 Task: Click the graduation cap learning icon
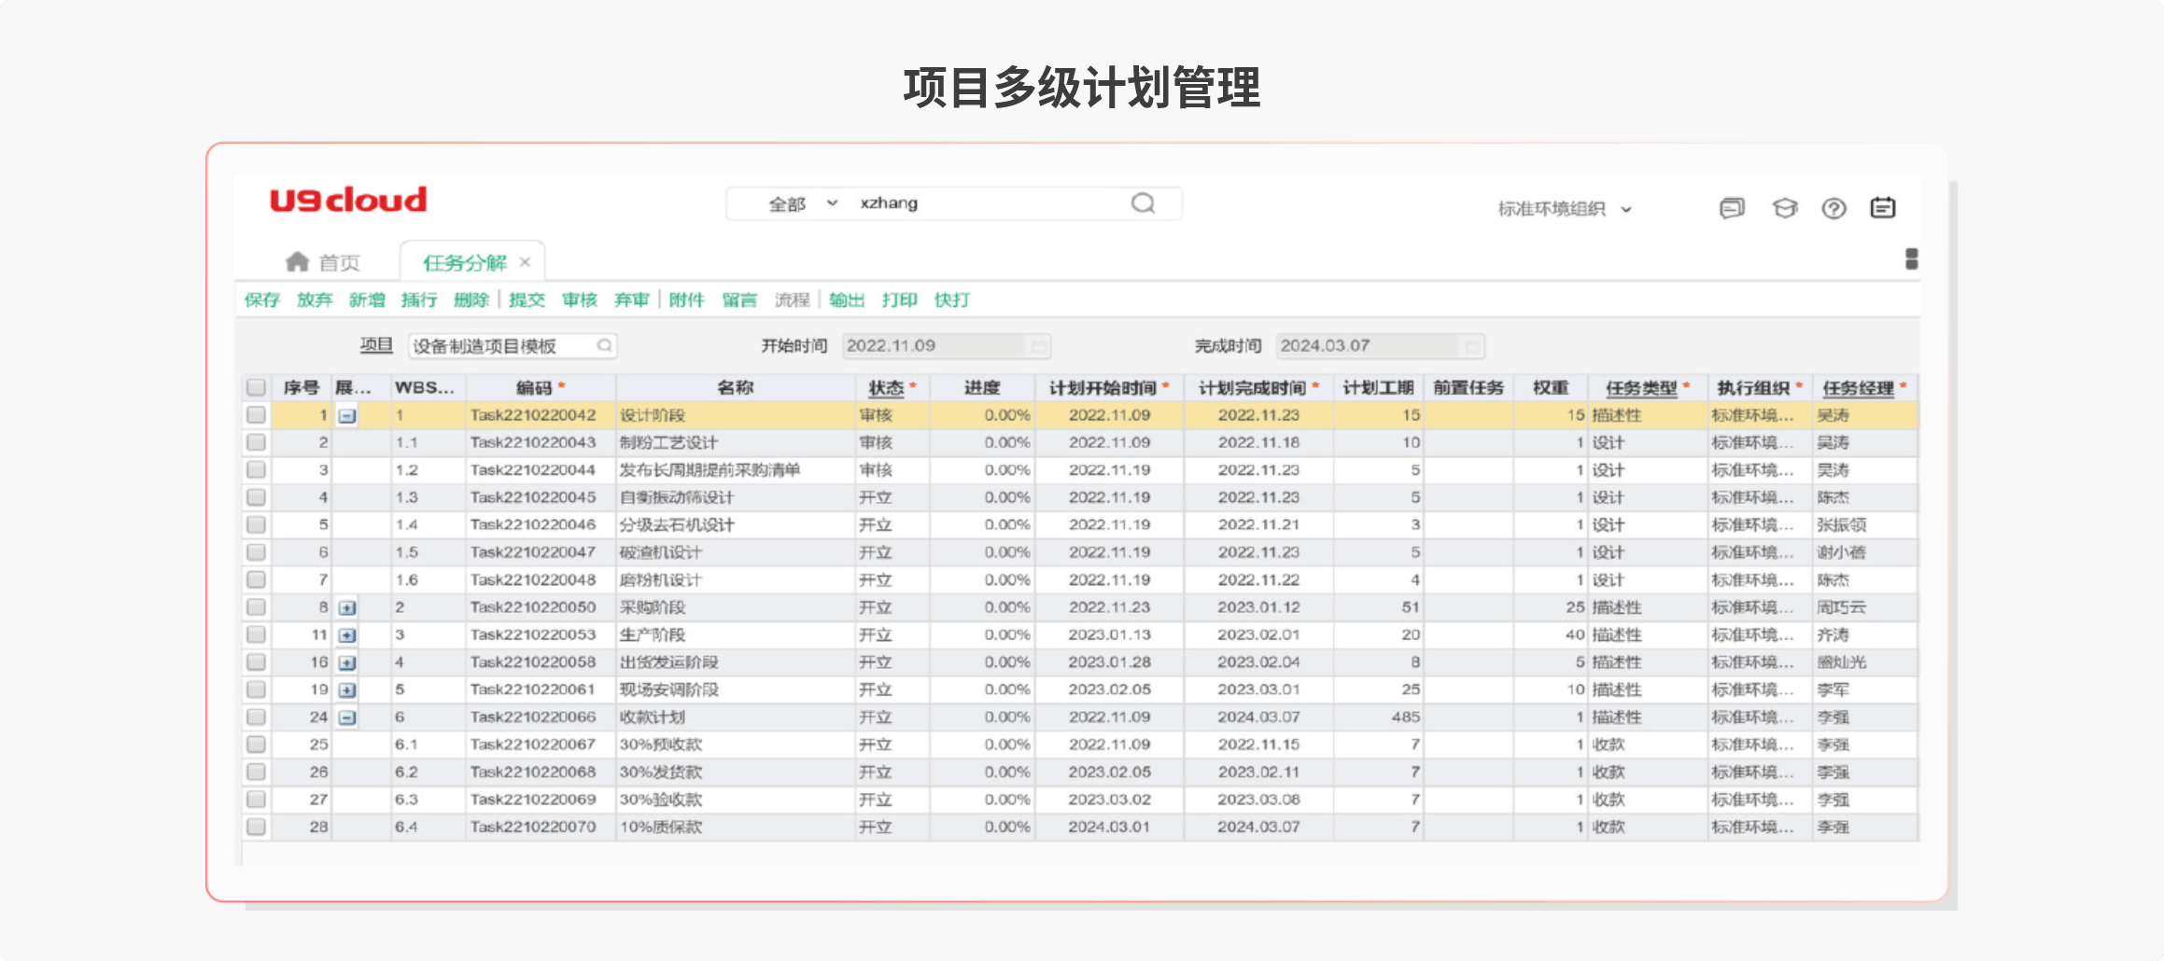[1784, 208]
